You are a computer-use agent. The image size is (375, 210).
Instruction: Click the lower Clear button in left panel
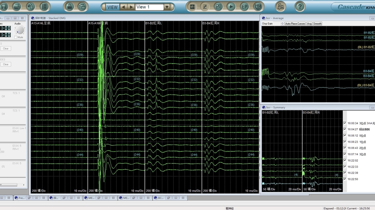6,64
